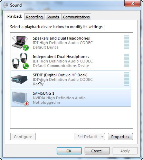Confirm with the OK button
143x160 pixels.
click(x=69, y=151)
